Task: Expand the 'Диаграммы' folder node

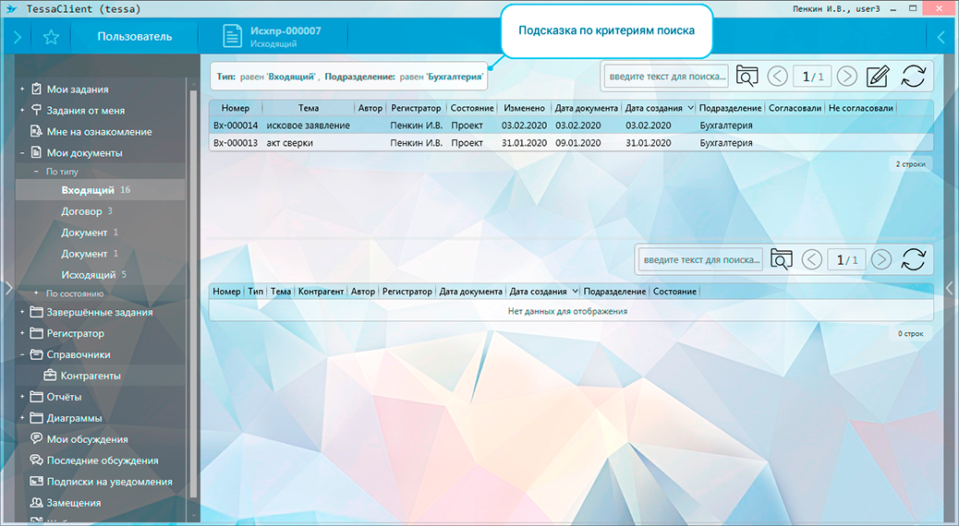Action: click(22, 418)
